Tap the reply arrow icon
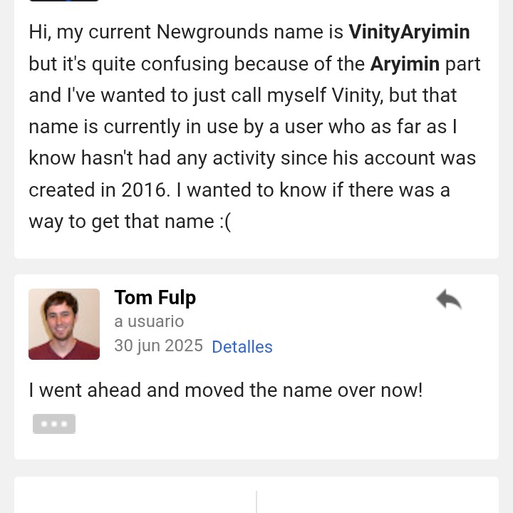The height and width of the screenshot is (513, 513). [x=449, y=299]
